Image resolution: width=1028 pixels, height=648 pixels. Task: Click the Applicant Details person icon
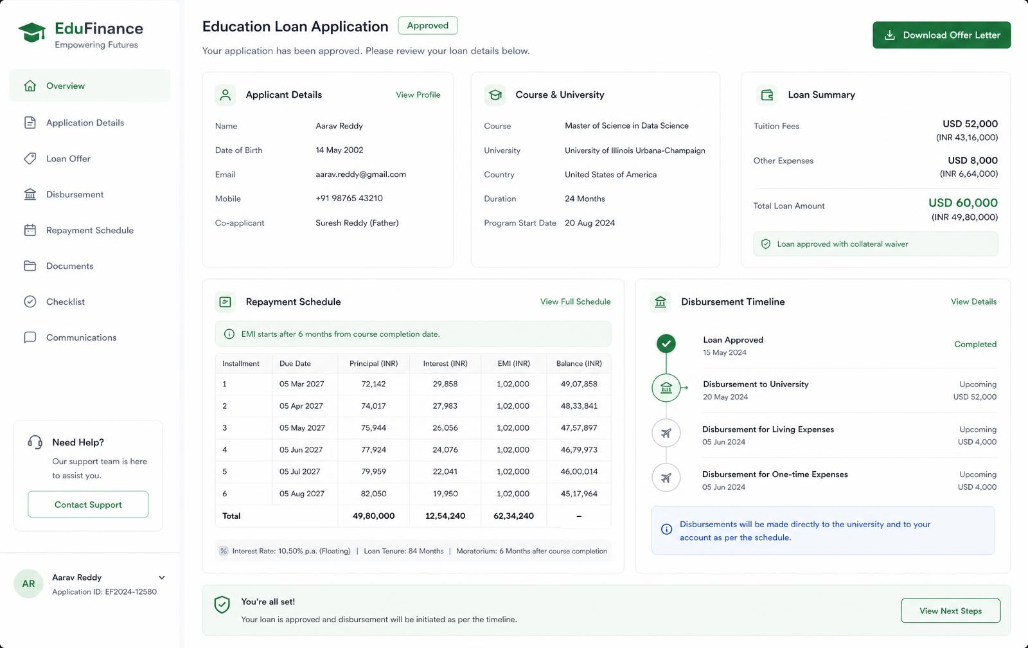point(226,94)
